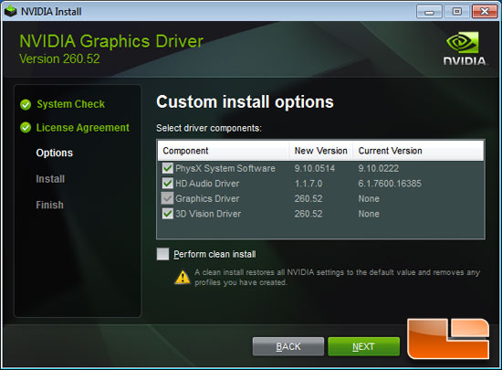502x370 pixels.
Task: Click the yellow warning triangle icon
Action: (183, 278)
